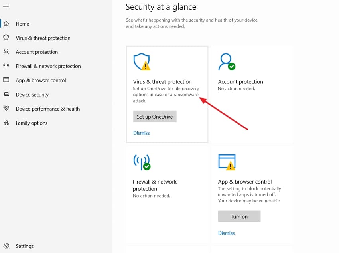Select Family options in the sidebar
Image resolution: width=339 pixels, height=253 pixels.
[x=31, y=123]
